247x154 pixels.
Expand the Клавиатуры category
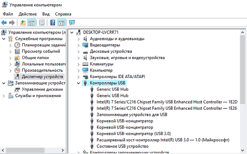tap(79, 64)
